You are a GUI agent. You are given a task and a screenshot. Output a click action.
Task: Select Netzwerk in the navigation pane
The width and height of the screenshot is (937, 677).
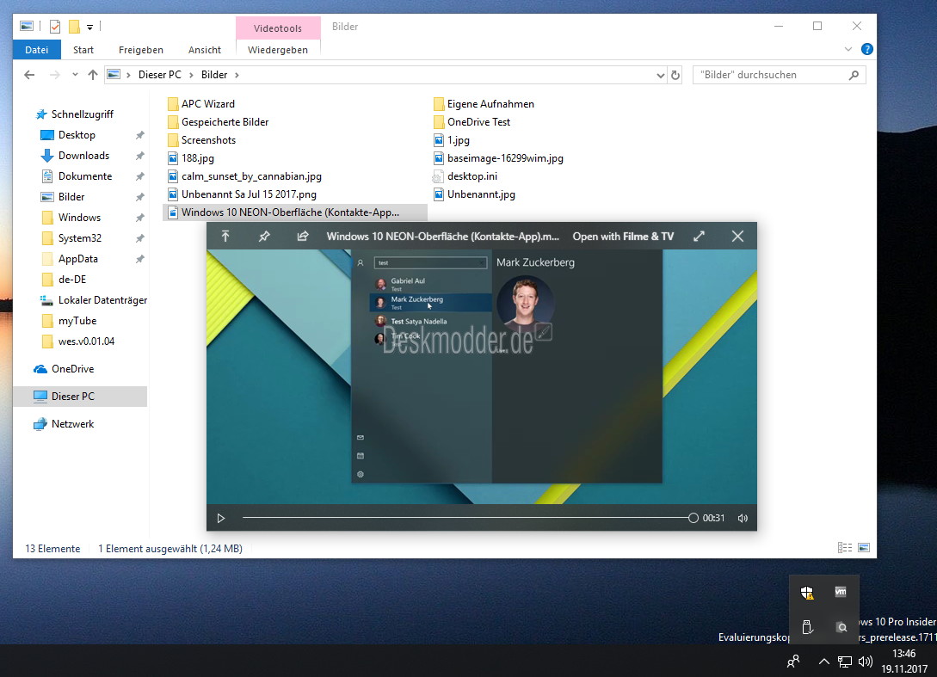pyautogui.click(x=72, y=423)
